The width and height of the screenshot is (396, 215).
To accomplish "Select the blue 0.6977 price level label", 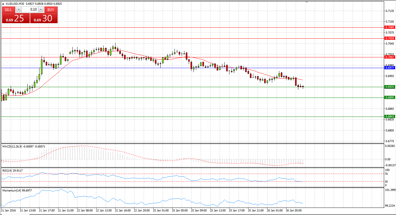I will (x=389, y=68).
